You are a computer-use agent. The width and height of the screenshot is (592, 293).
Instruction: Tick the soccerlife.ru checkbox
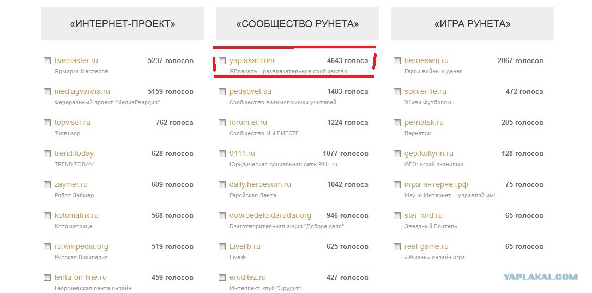coord(397,91)
